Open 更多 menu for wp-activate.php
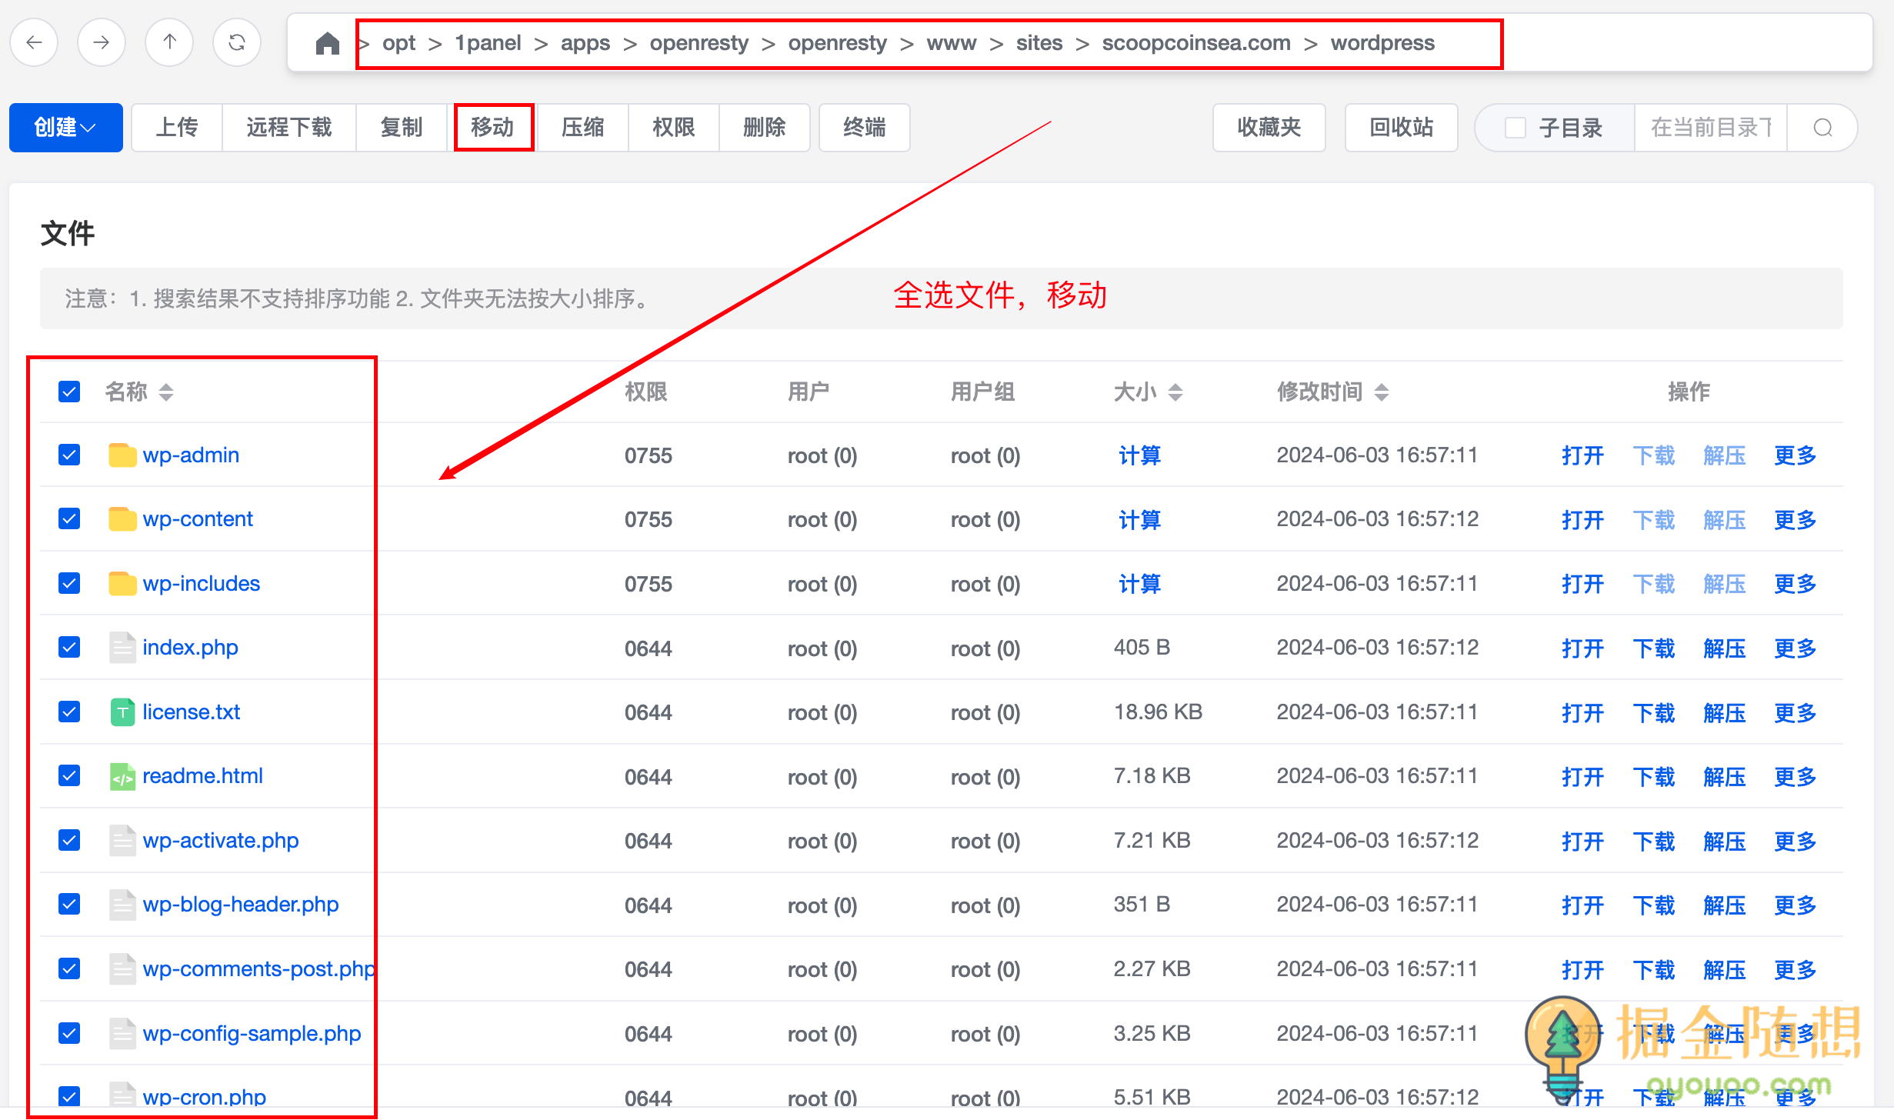The height and width of the screenshot is (1120, 1894). point(1795,842)
